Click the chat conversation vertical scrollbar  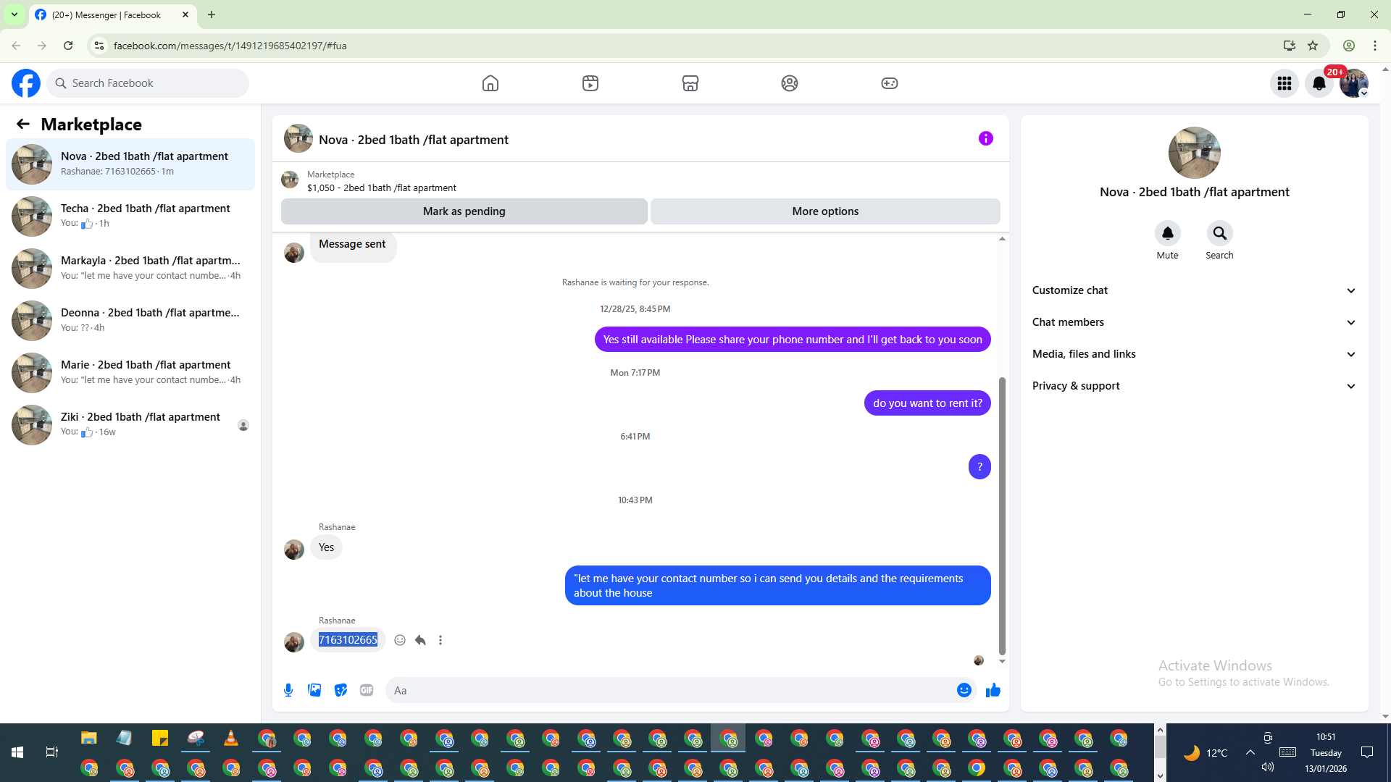click(x=1002, y=514)
